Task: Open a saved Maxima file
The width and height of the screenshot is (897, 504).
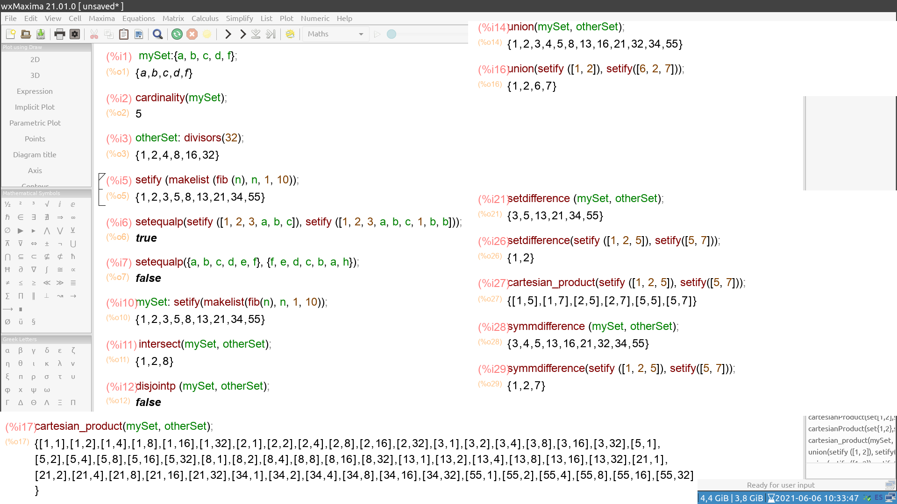Action: coord(26,34)
